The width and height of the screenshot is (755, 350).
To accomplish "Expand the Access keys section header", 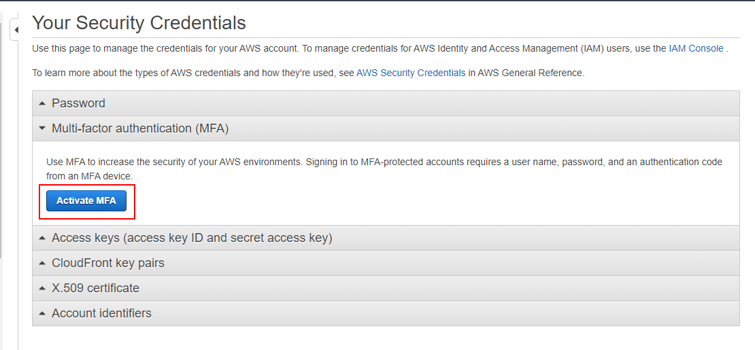I will 386,239.
